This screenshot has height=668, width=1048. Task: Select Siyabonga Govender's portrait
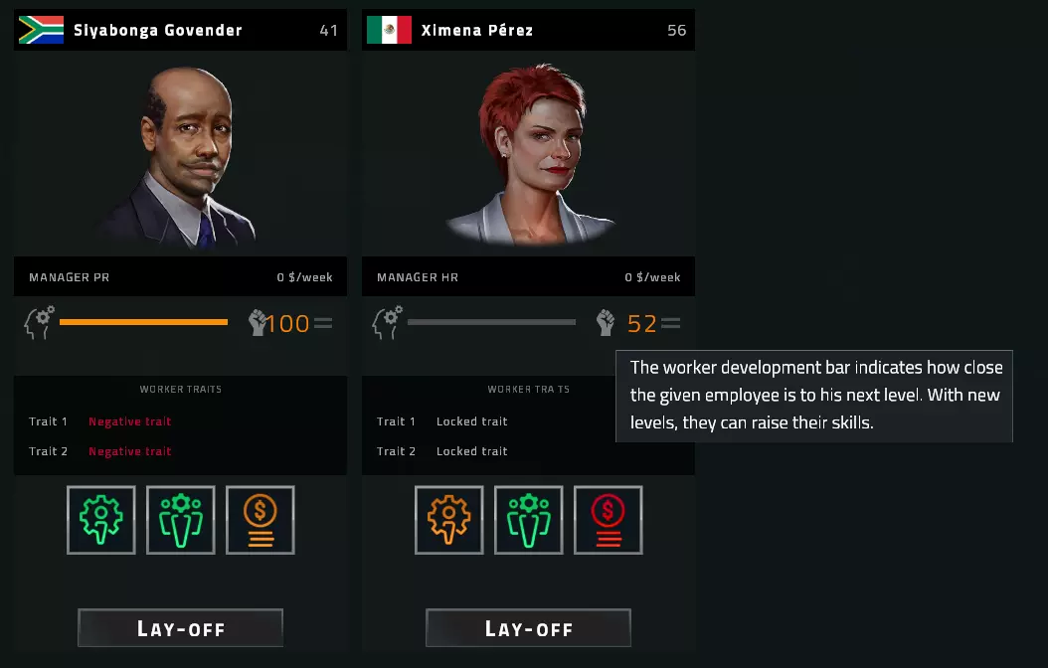(180, 157)
